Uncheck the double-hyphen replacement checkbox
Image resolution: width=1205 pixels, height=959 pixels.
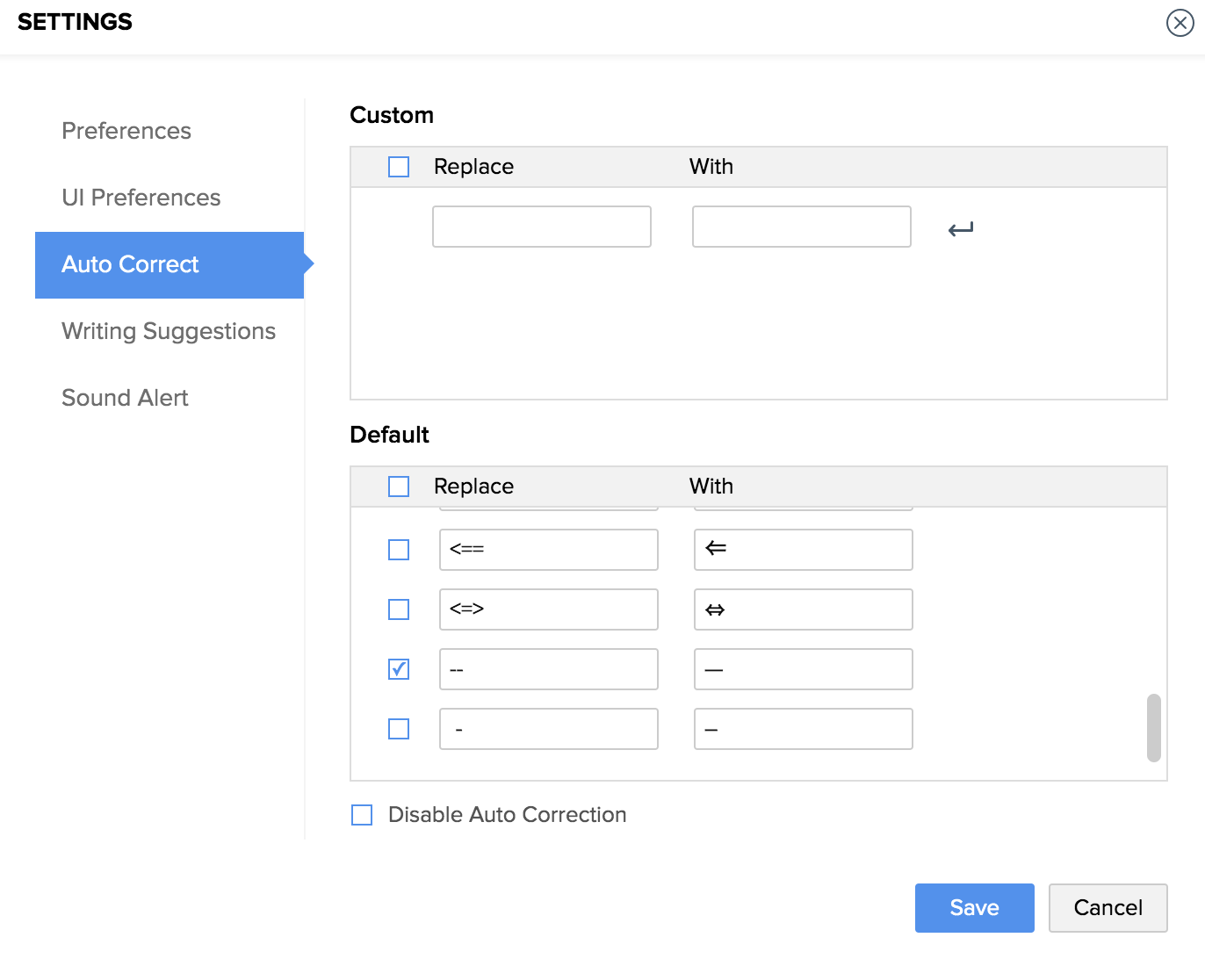[399, 669]
